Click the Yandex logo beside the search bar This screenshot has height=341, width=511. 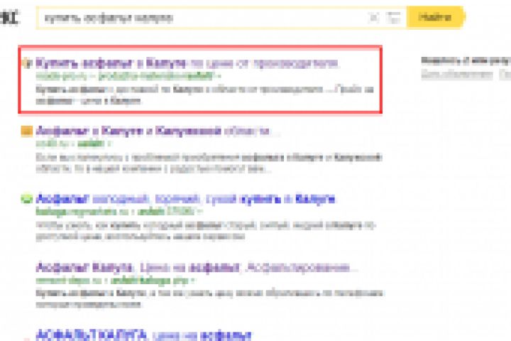[10, 17]
